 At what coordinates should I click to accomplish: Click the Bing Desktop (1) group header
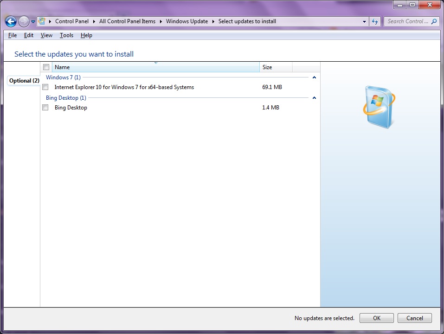(x=66, y=98)
